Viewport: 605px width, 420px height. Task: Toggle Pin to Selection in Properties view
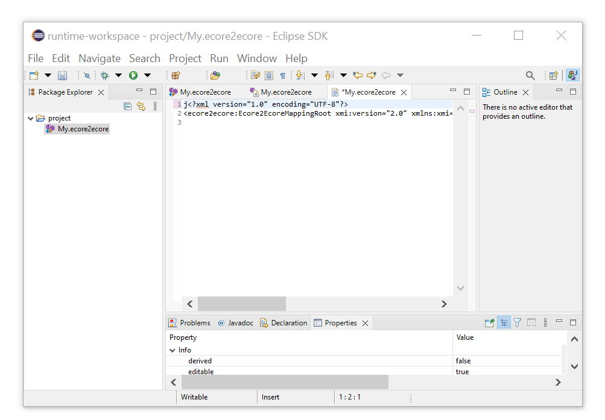tap(490, 323)
